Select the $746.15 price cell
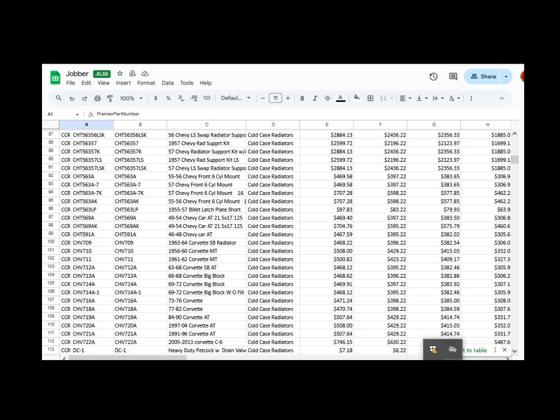560x420 pixels. (x=327, y=342)
